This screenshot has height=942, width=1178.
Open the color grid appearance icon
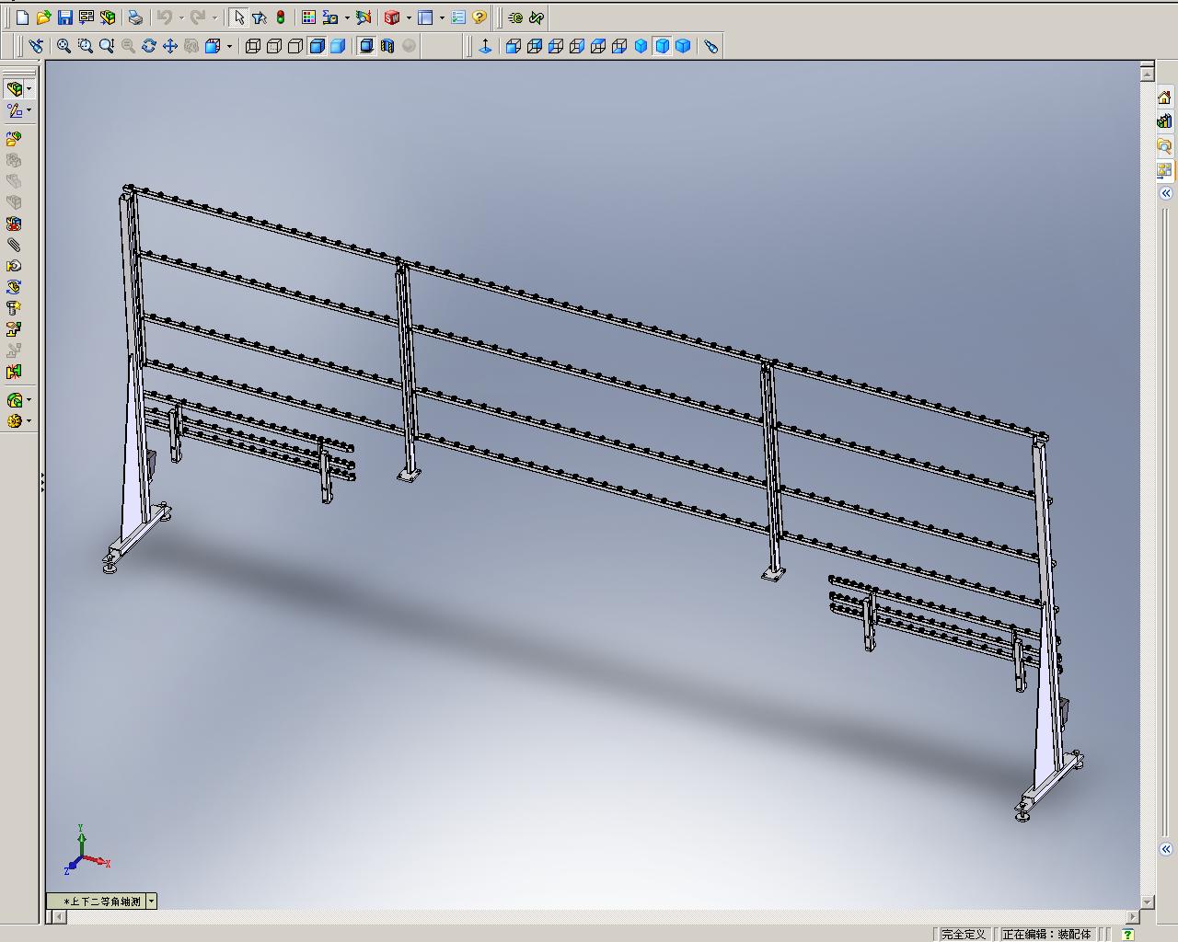308,17
